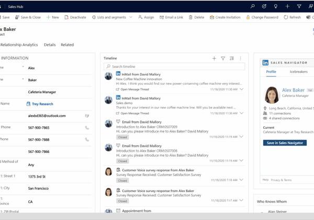Expand the New Coffee Machine innovation InMail
Viewport: 314px width, 220px height.
tap(241, 90)
